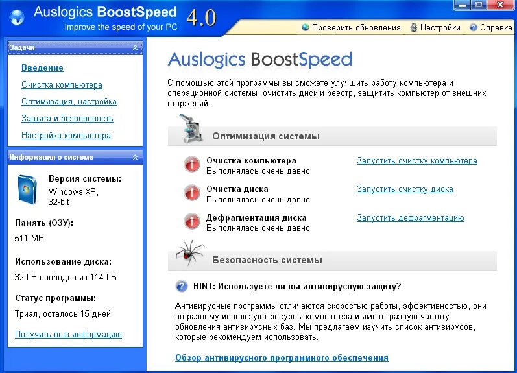Click the Windows XP, 32-bit version text

pyautogui.click(x=73, y=197)
